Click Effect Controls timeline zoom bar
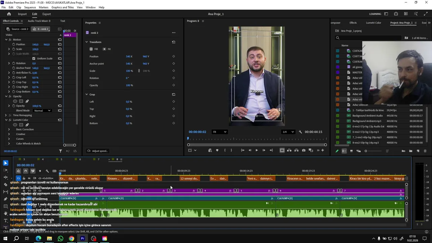 pos(70,145)
